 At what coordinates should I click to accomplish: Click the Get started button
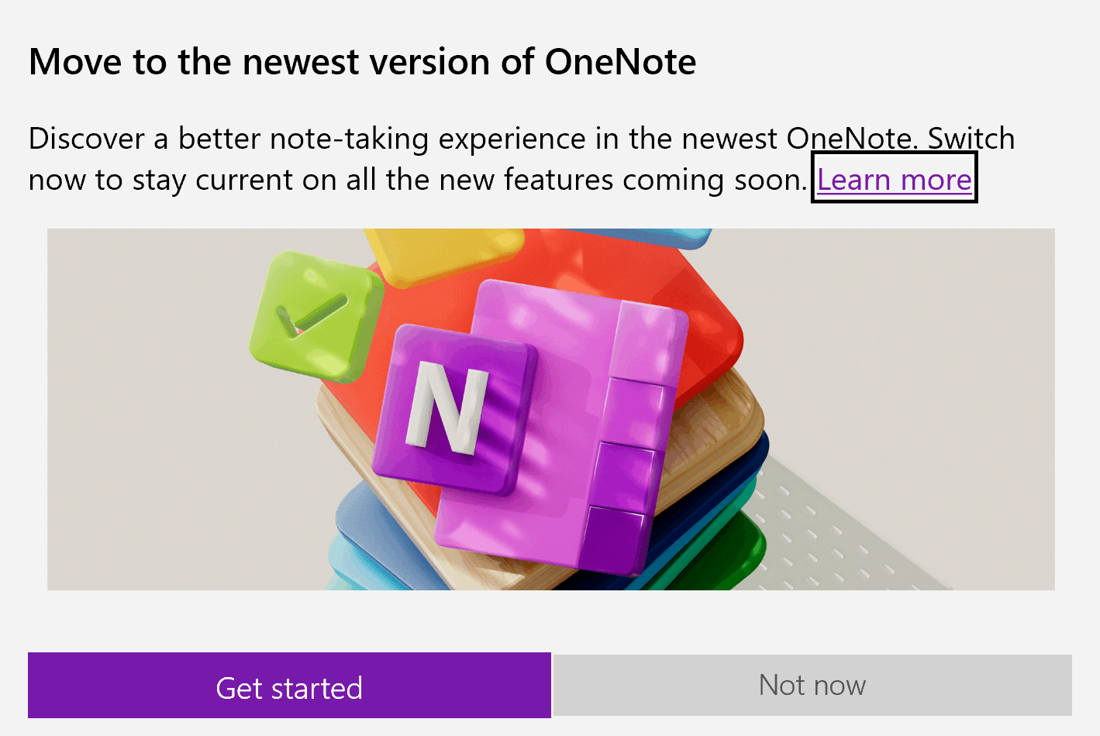(288, 685)
